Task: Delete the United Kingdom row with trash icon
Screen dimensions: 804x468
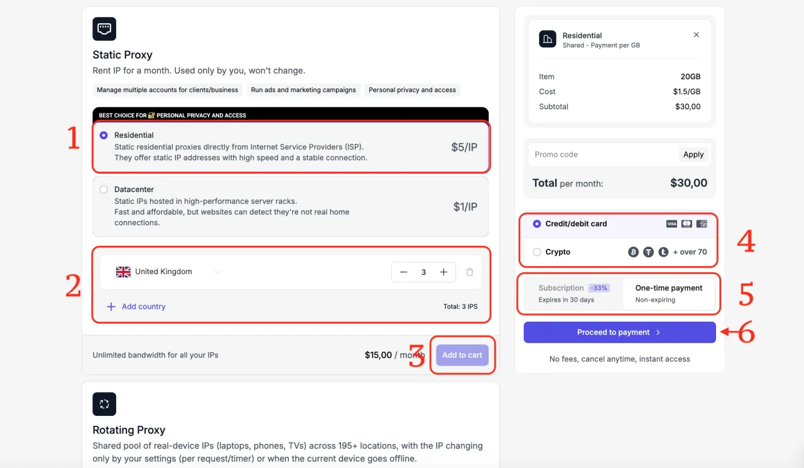Action: point(470,272)
